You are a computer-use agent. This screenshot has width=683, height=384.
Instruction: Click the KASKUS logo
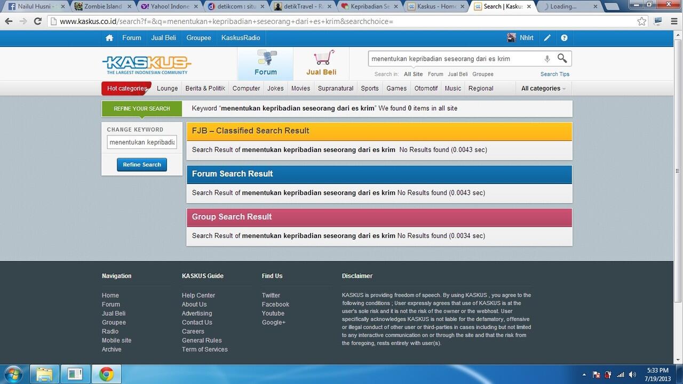(147, 65)
